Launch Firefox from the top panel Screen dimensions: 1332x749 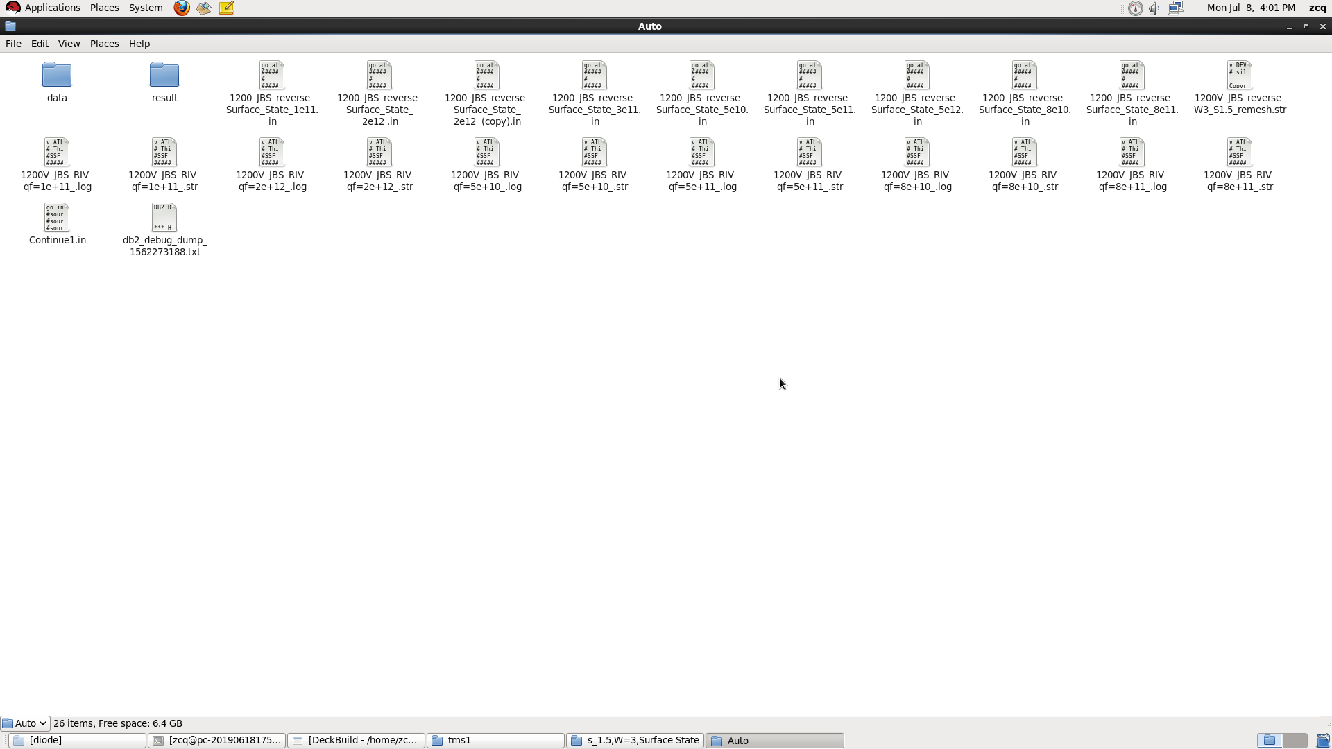pos(182,8)
